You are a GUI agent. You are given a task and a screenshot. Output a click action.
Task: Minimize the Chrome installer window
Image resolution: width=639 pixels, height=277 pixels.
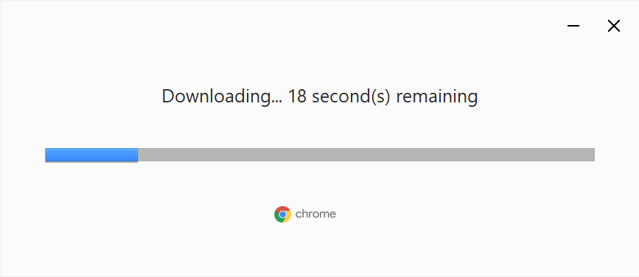coord(573,26)
